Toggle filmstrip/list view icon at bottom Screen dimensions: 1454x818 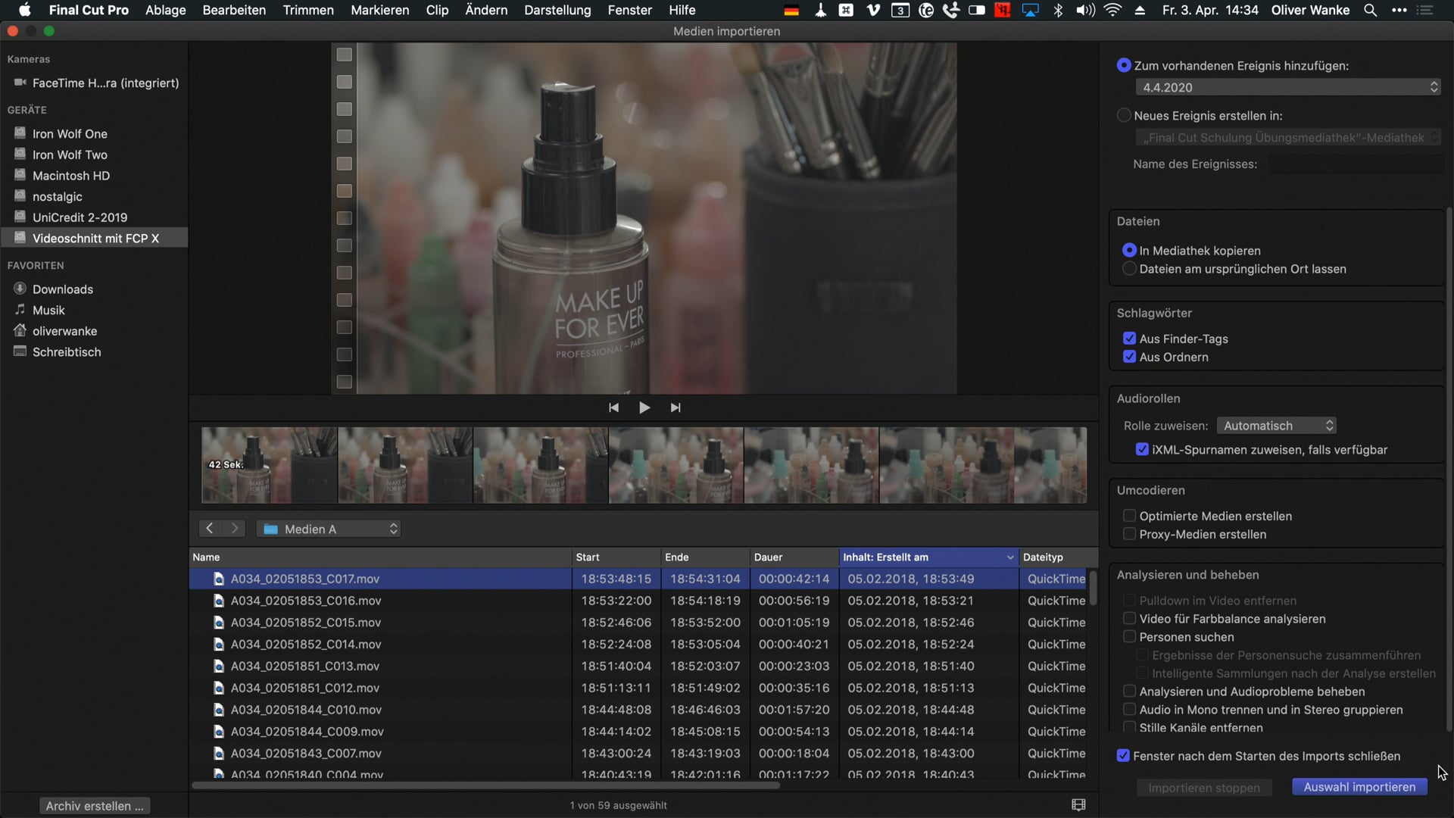1078,805
